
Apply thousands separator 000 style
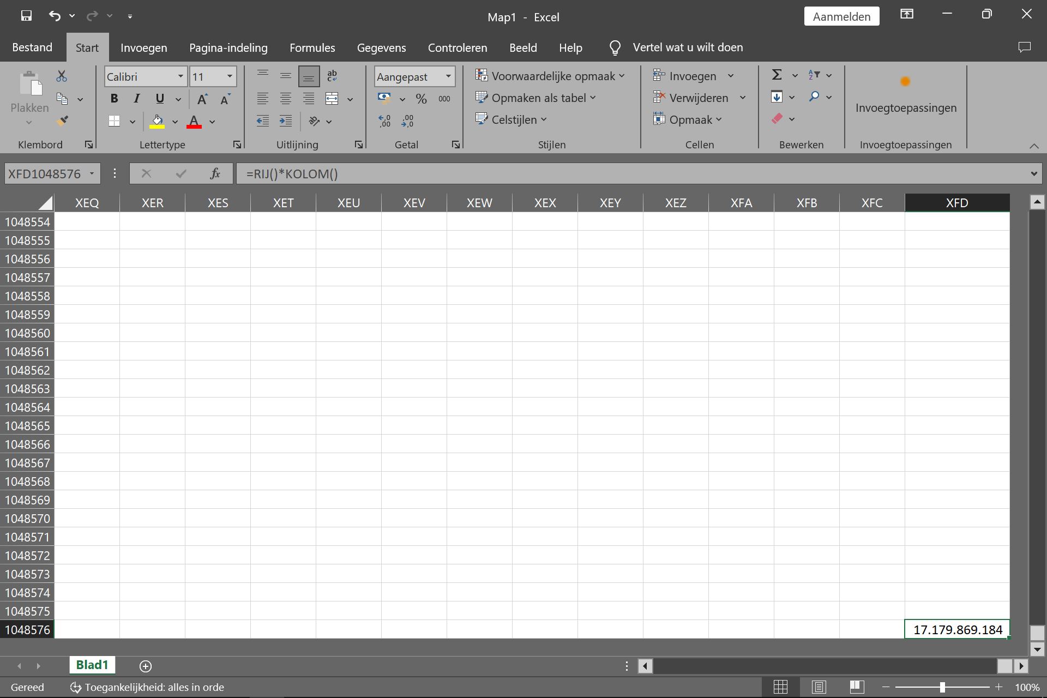coord(444,99)
